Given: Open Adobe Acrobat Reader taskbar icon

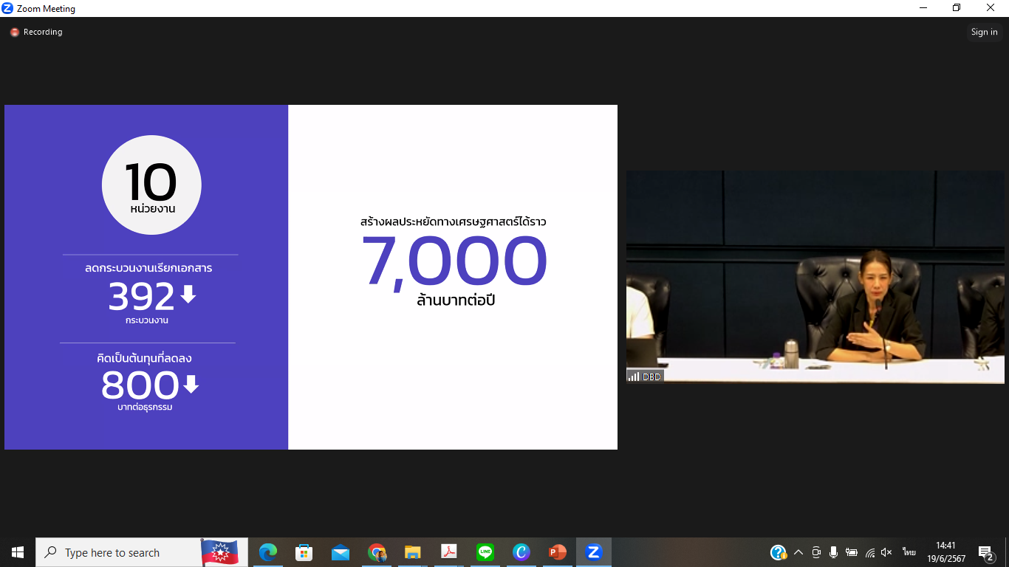Looking at the screenshot, I should coord(448,552).
